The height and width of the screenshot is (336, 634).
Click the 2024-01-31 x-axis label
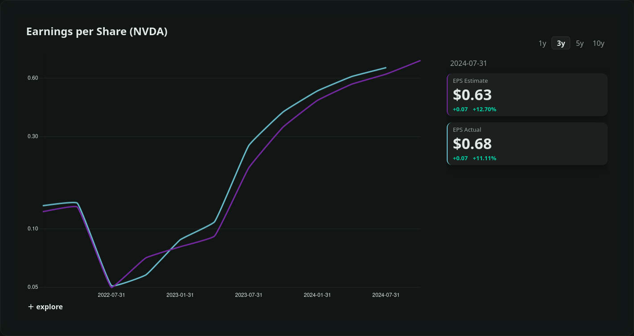tap(317, 295)
